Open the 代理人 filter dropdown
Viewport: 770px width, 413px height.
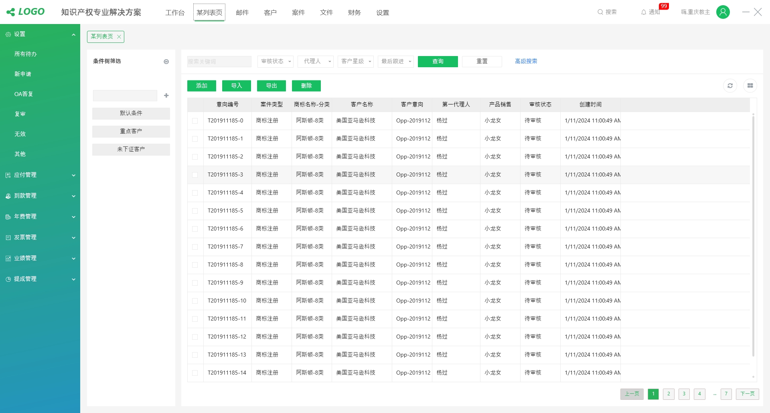tap(316, 61)
